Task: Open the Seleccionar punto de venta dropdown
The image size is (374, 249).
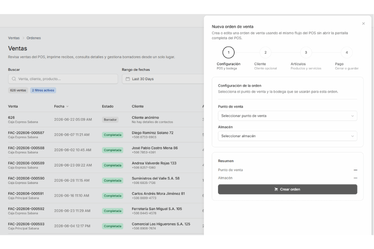Action: pyautogui.click(x=288, y=116)
